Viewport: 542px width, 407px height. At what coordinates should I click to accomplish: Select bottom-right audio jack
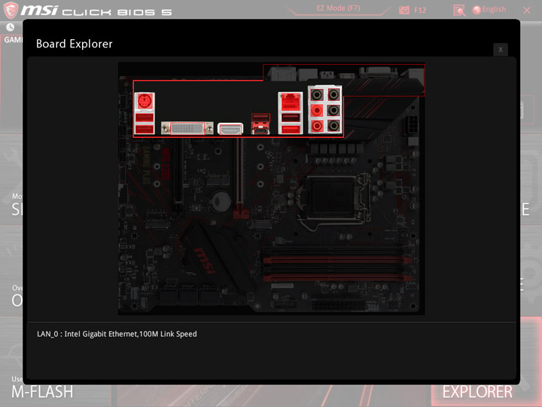click(x=333, y=125)
